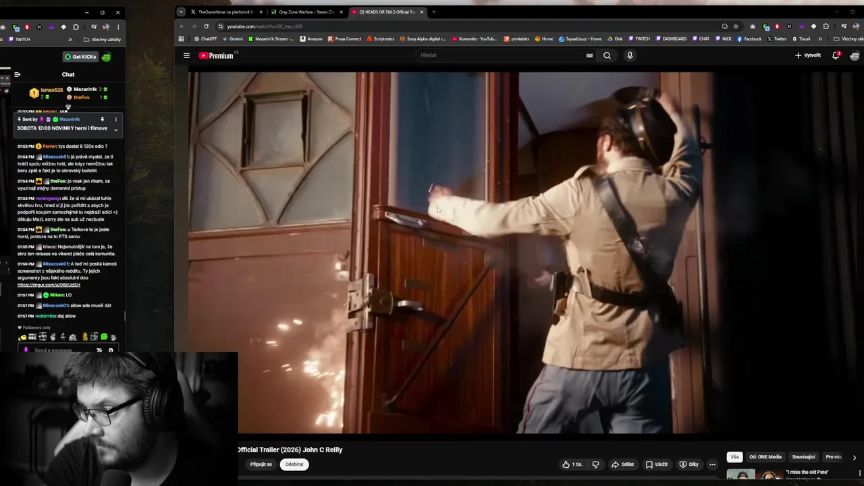Dislike the video with thumbs-down icon
The width and height of the screenshot is (864, 486).
tap(595, 464)
